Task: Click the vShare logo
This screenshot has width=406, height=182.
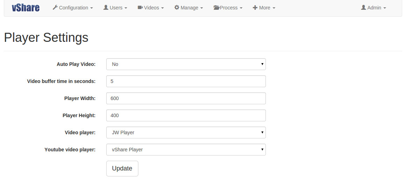Action: tap(26, 8)
